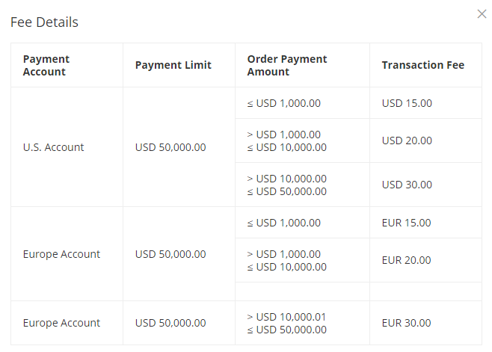The width and height of the screenshot is (492, 352).
Task: Close the Fee Details dialog
Action: [482, 14]
